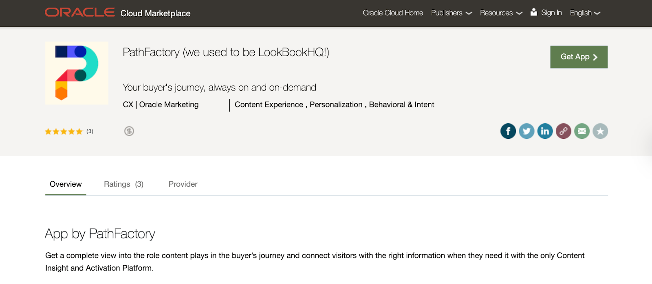The width and height of the screenshot is (652, 284).
Task: Open Cloud Marketplace home link
Action: (155, 13)
